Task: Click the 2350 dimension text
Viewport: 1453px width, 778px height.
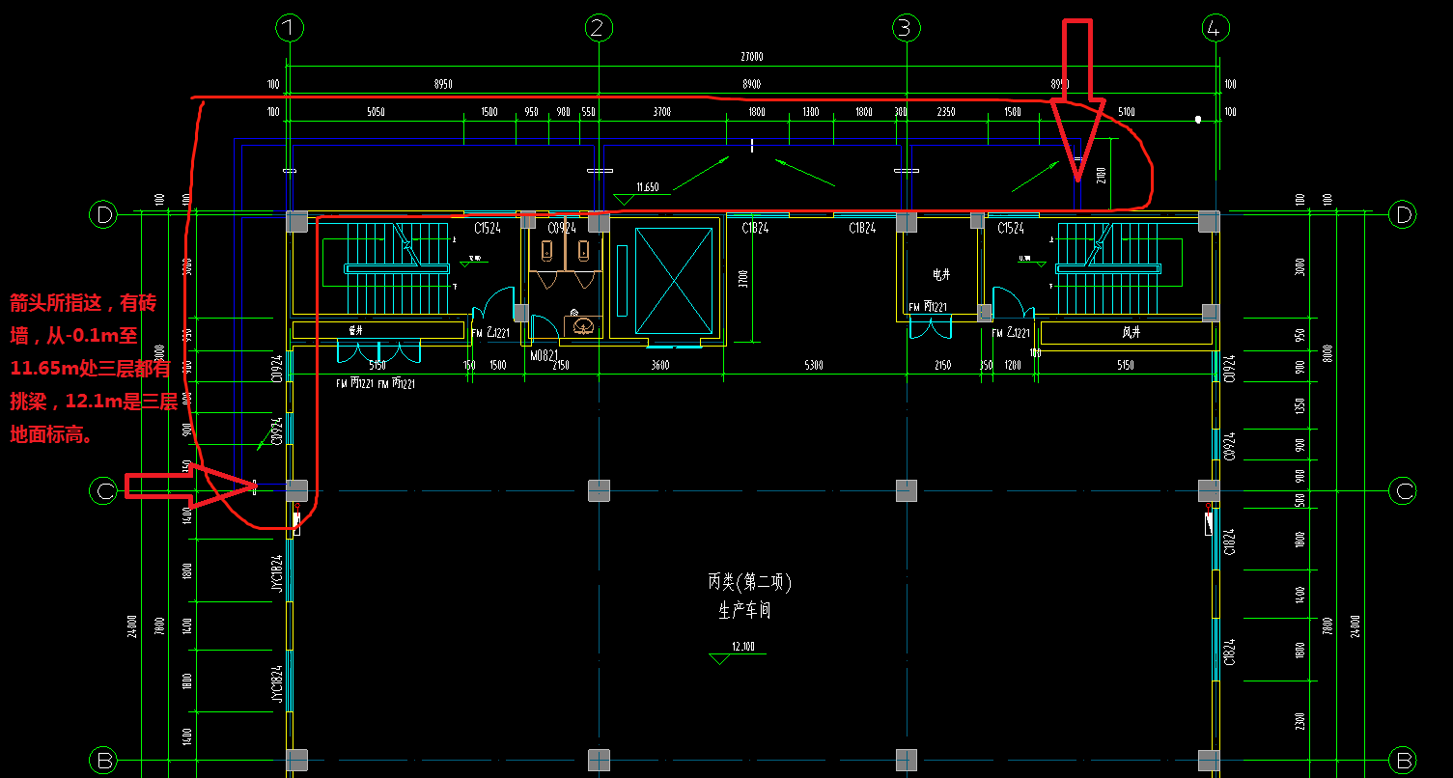Action: [946, 112]
